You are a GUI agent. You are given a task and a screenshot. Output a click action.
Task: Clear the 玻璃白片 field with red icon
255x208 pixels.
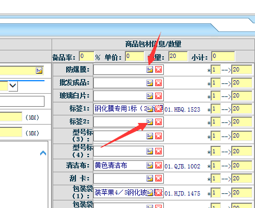158,96
